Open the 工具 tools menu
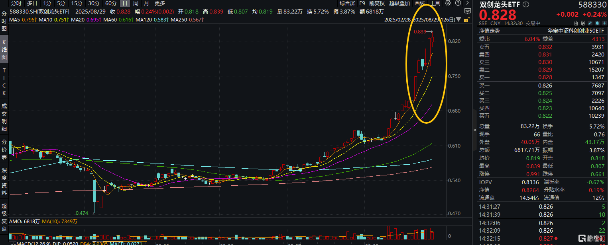Screen dimensions: 608x245 click(435, 3)
